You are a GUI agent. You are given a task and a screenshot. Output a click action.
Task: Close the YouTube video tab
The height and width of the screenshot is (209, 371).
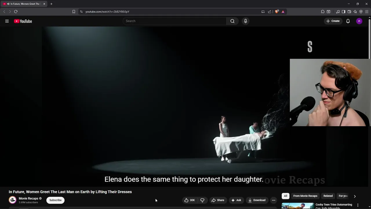click(x=44, y=4)
